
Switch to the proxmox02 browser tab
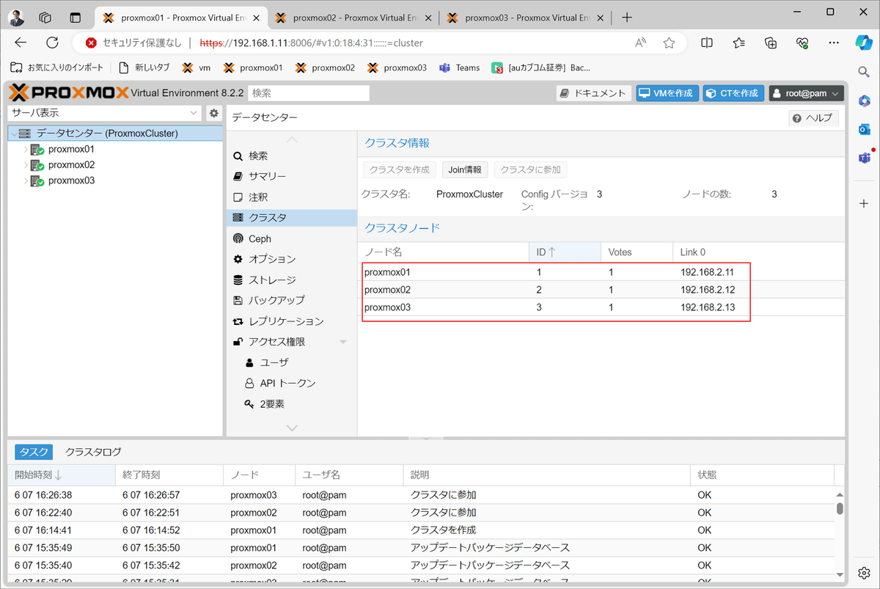click(x=353, y=18)
